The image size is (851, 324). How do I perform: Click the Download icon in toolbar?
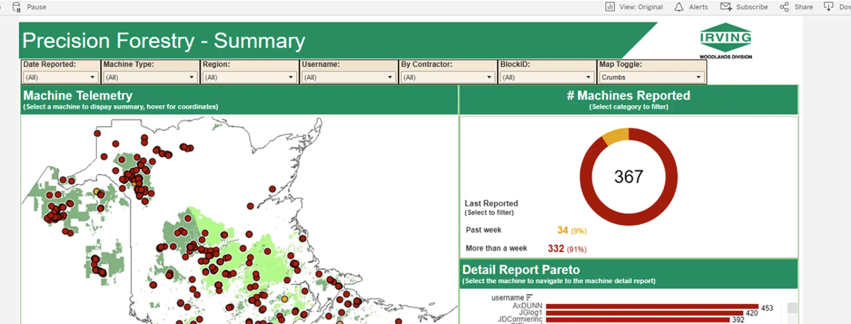pyautogui.click(x=827, y=7)
